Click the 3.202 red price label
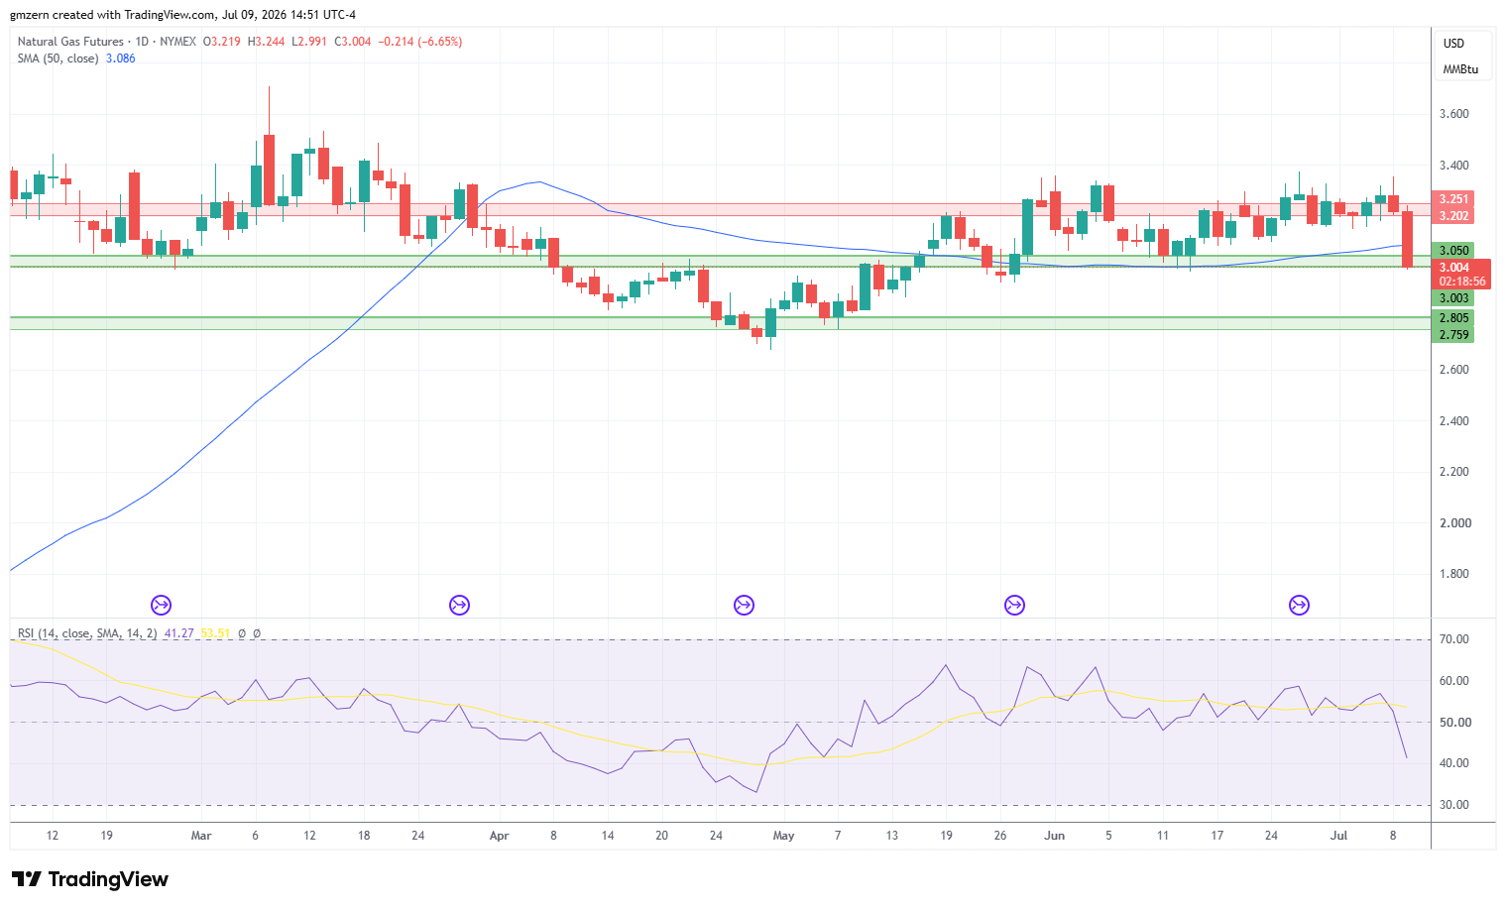 (x=1453, y=216)
